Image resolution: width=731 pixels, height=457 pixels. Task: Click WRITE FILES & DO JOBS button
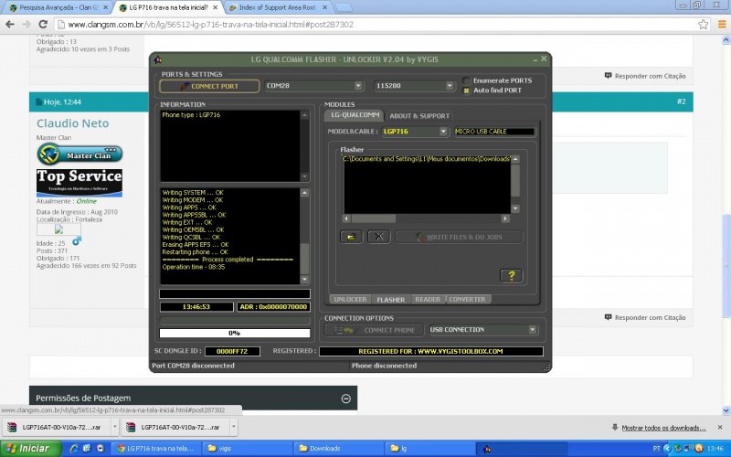459,237
